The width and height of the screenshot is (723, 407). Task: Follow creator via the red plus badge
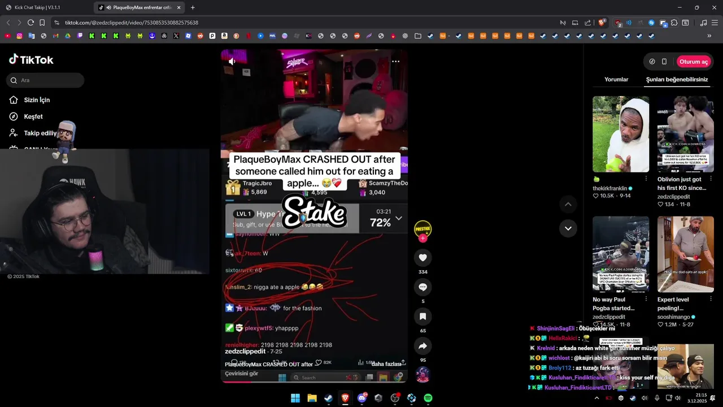pos(423,239)
